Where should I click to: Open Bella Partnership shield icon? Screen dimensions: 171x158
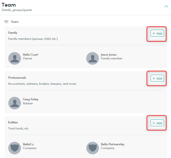(x=92, y=148)
